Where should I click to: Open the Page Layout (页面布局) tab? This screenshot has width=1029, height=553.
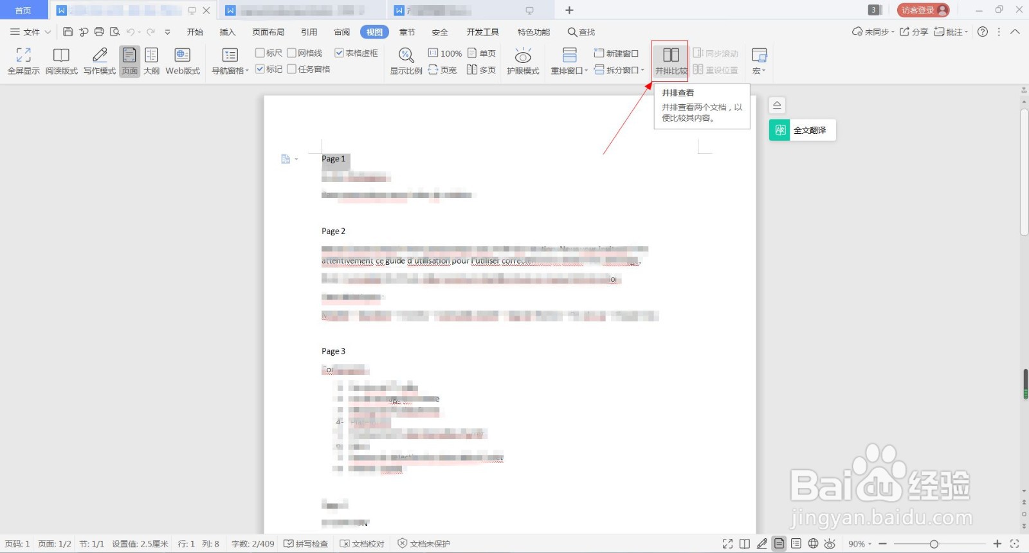[x=268, y=32]
